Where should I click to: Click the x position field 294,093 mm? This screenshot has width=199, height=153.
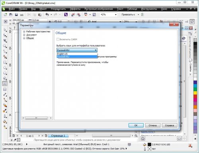20,20
